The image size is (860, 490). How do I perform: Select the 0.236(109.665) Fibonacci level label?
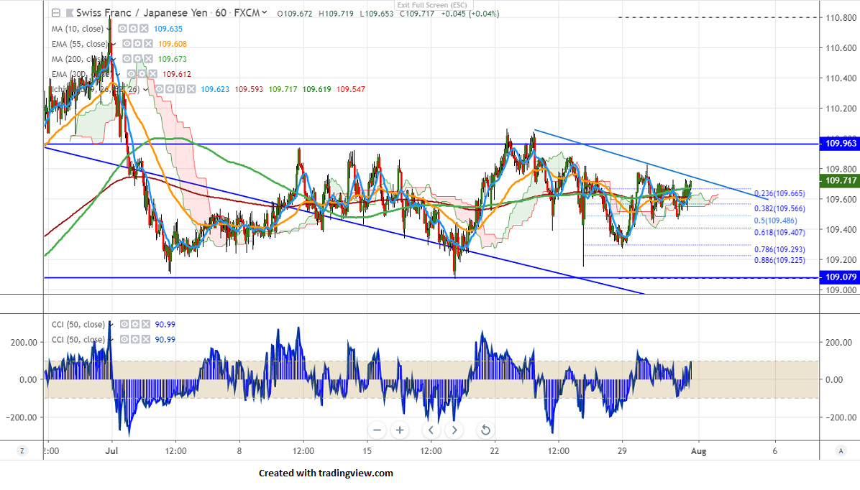coord(779,193)
